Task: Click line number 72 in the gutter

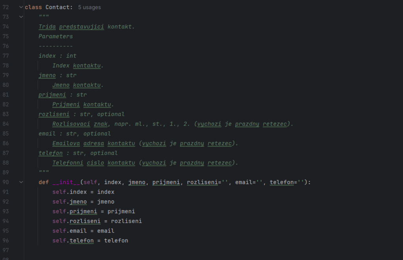Action: [6, 7]
